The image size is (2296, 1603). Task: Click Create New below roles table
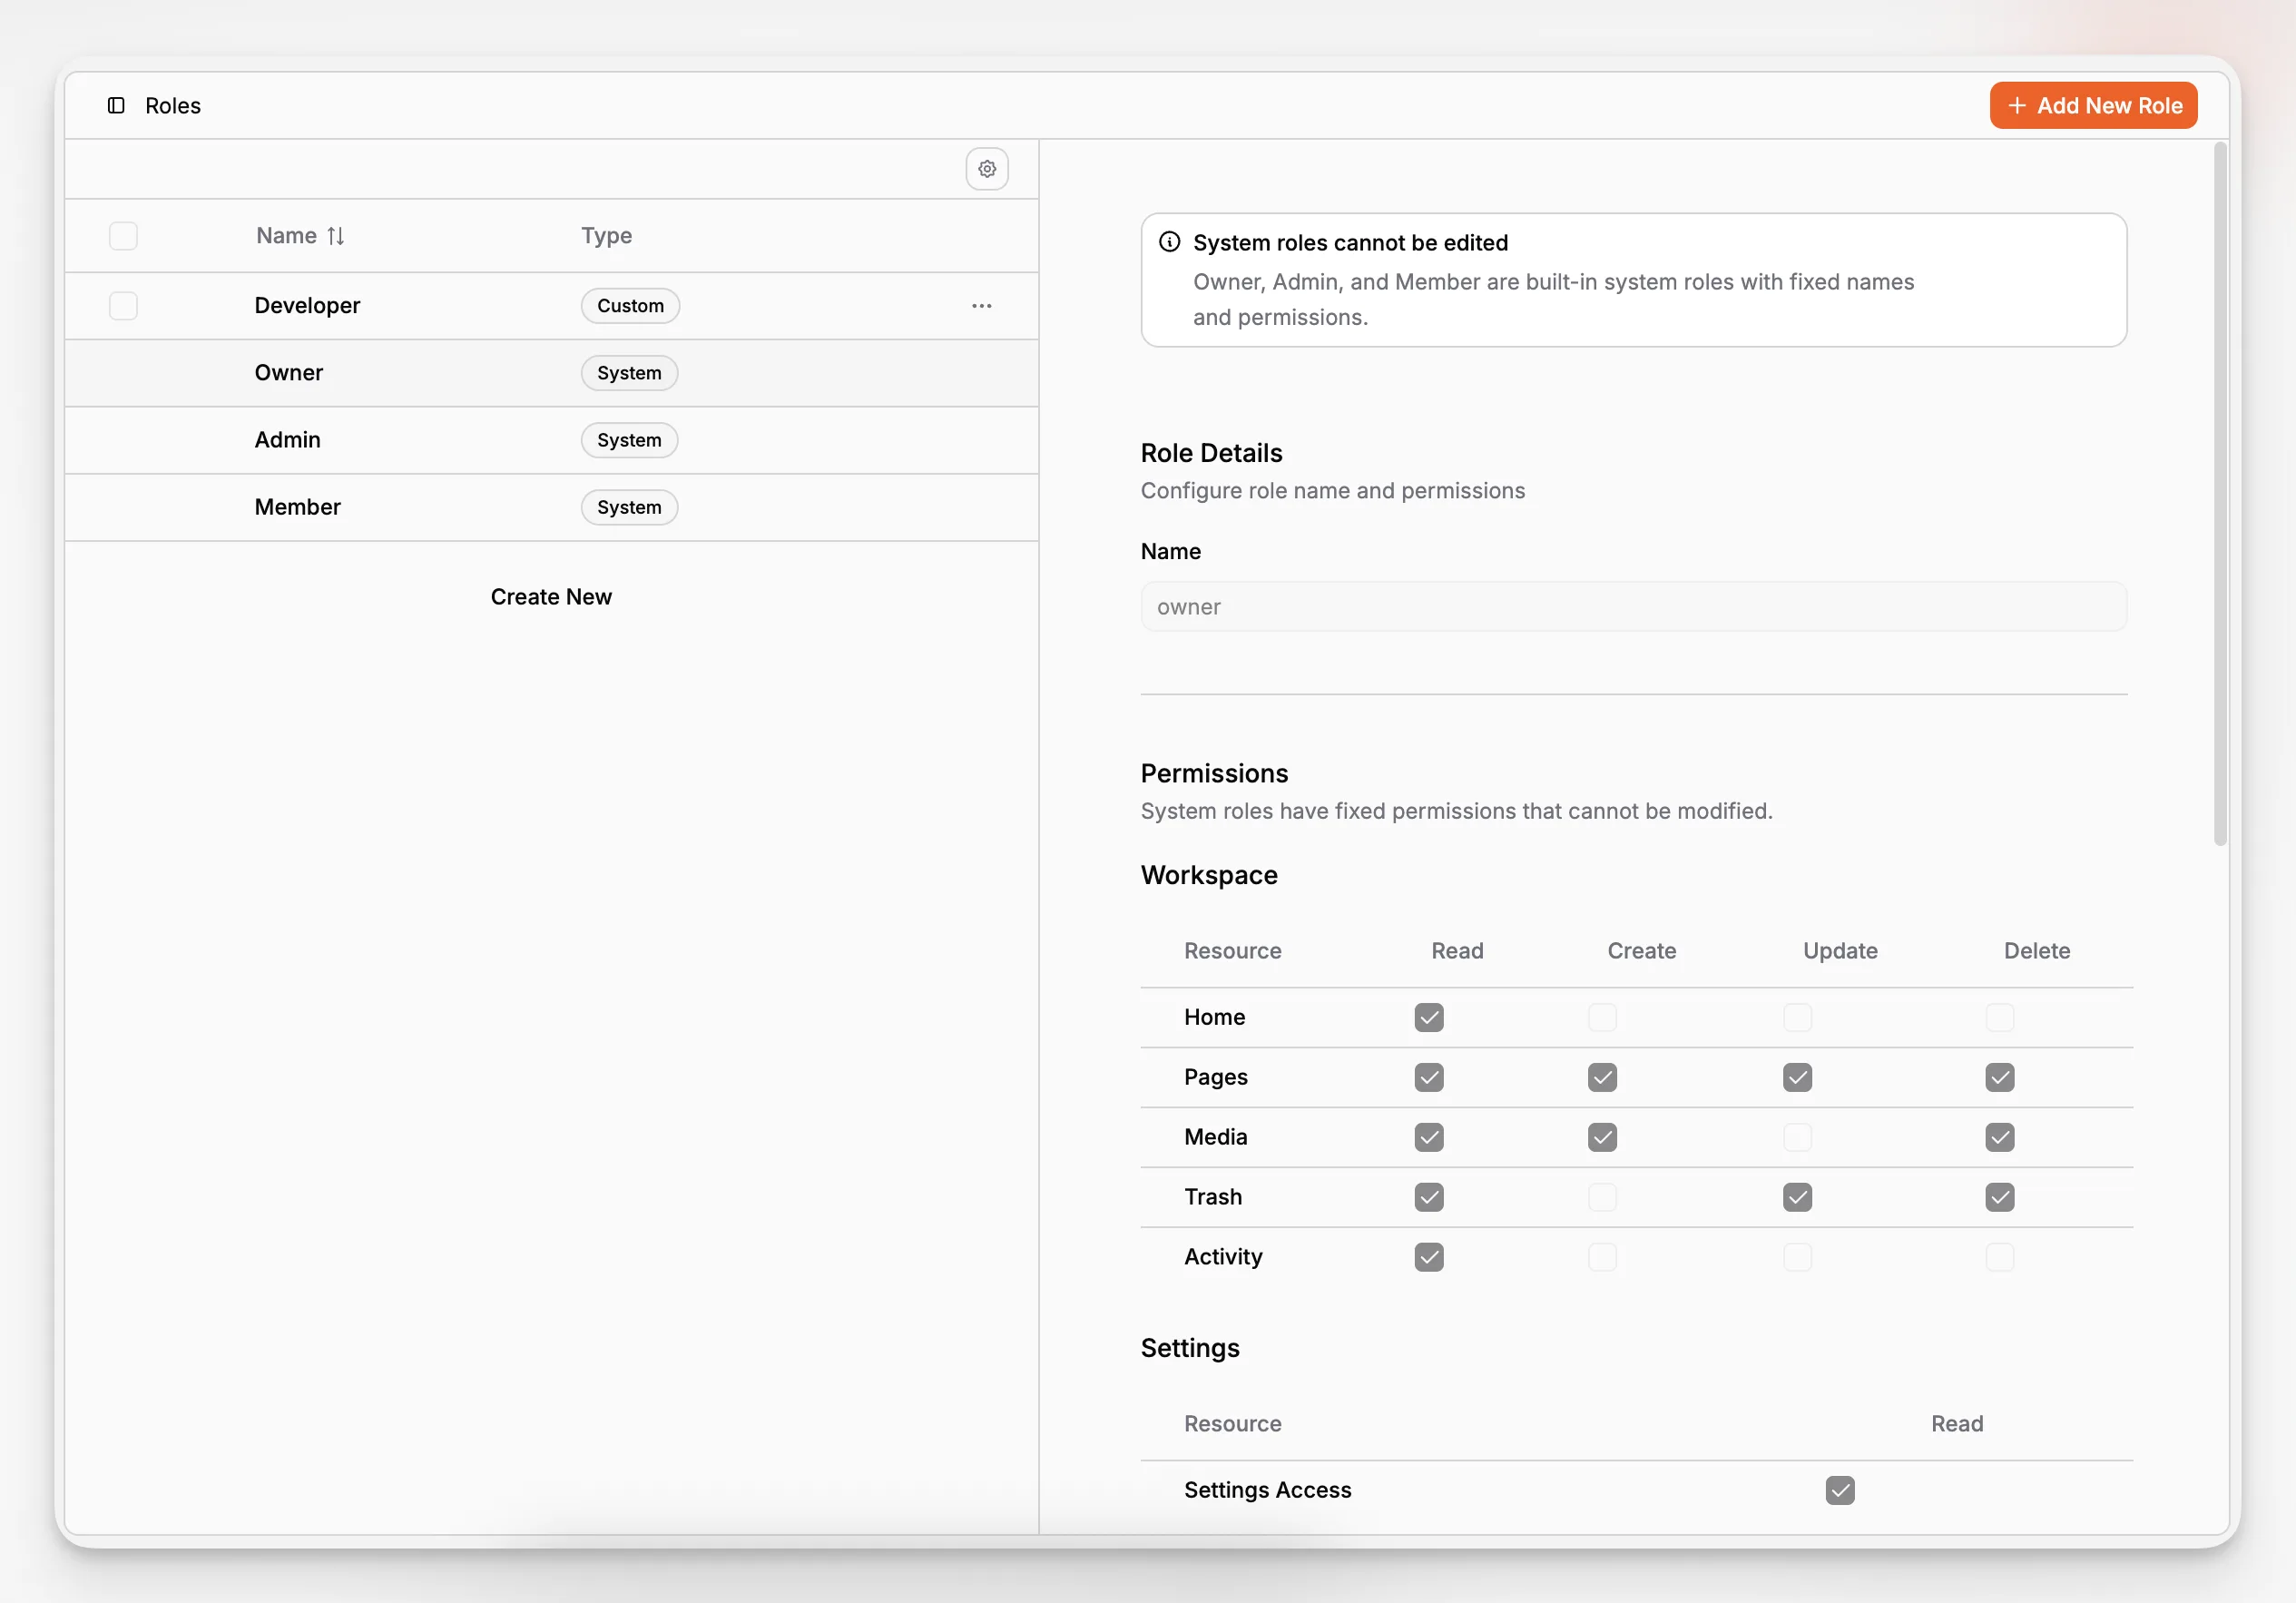click(551, 597)
